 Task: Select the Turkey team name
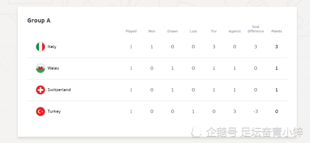coord(54,111)
